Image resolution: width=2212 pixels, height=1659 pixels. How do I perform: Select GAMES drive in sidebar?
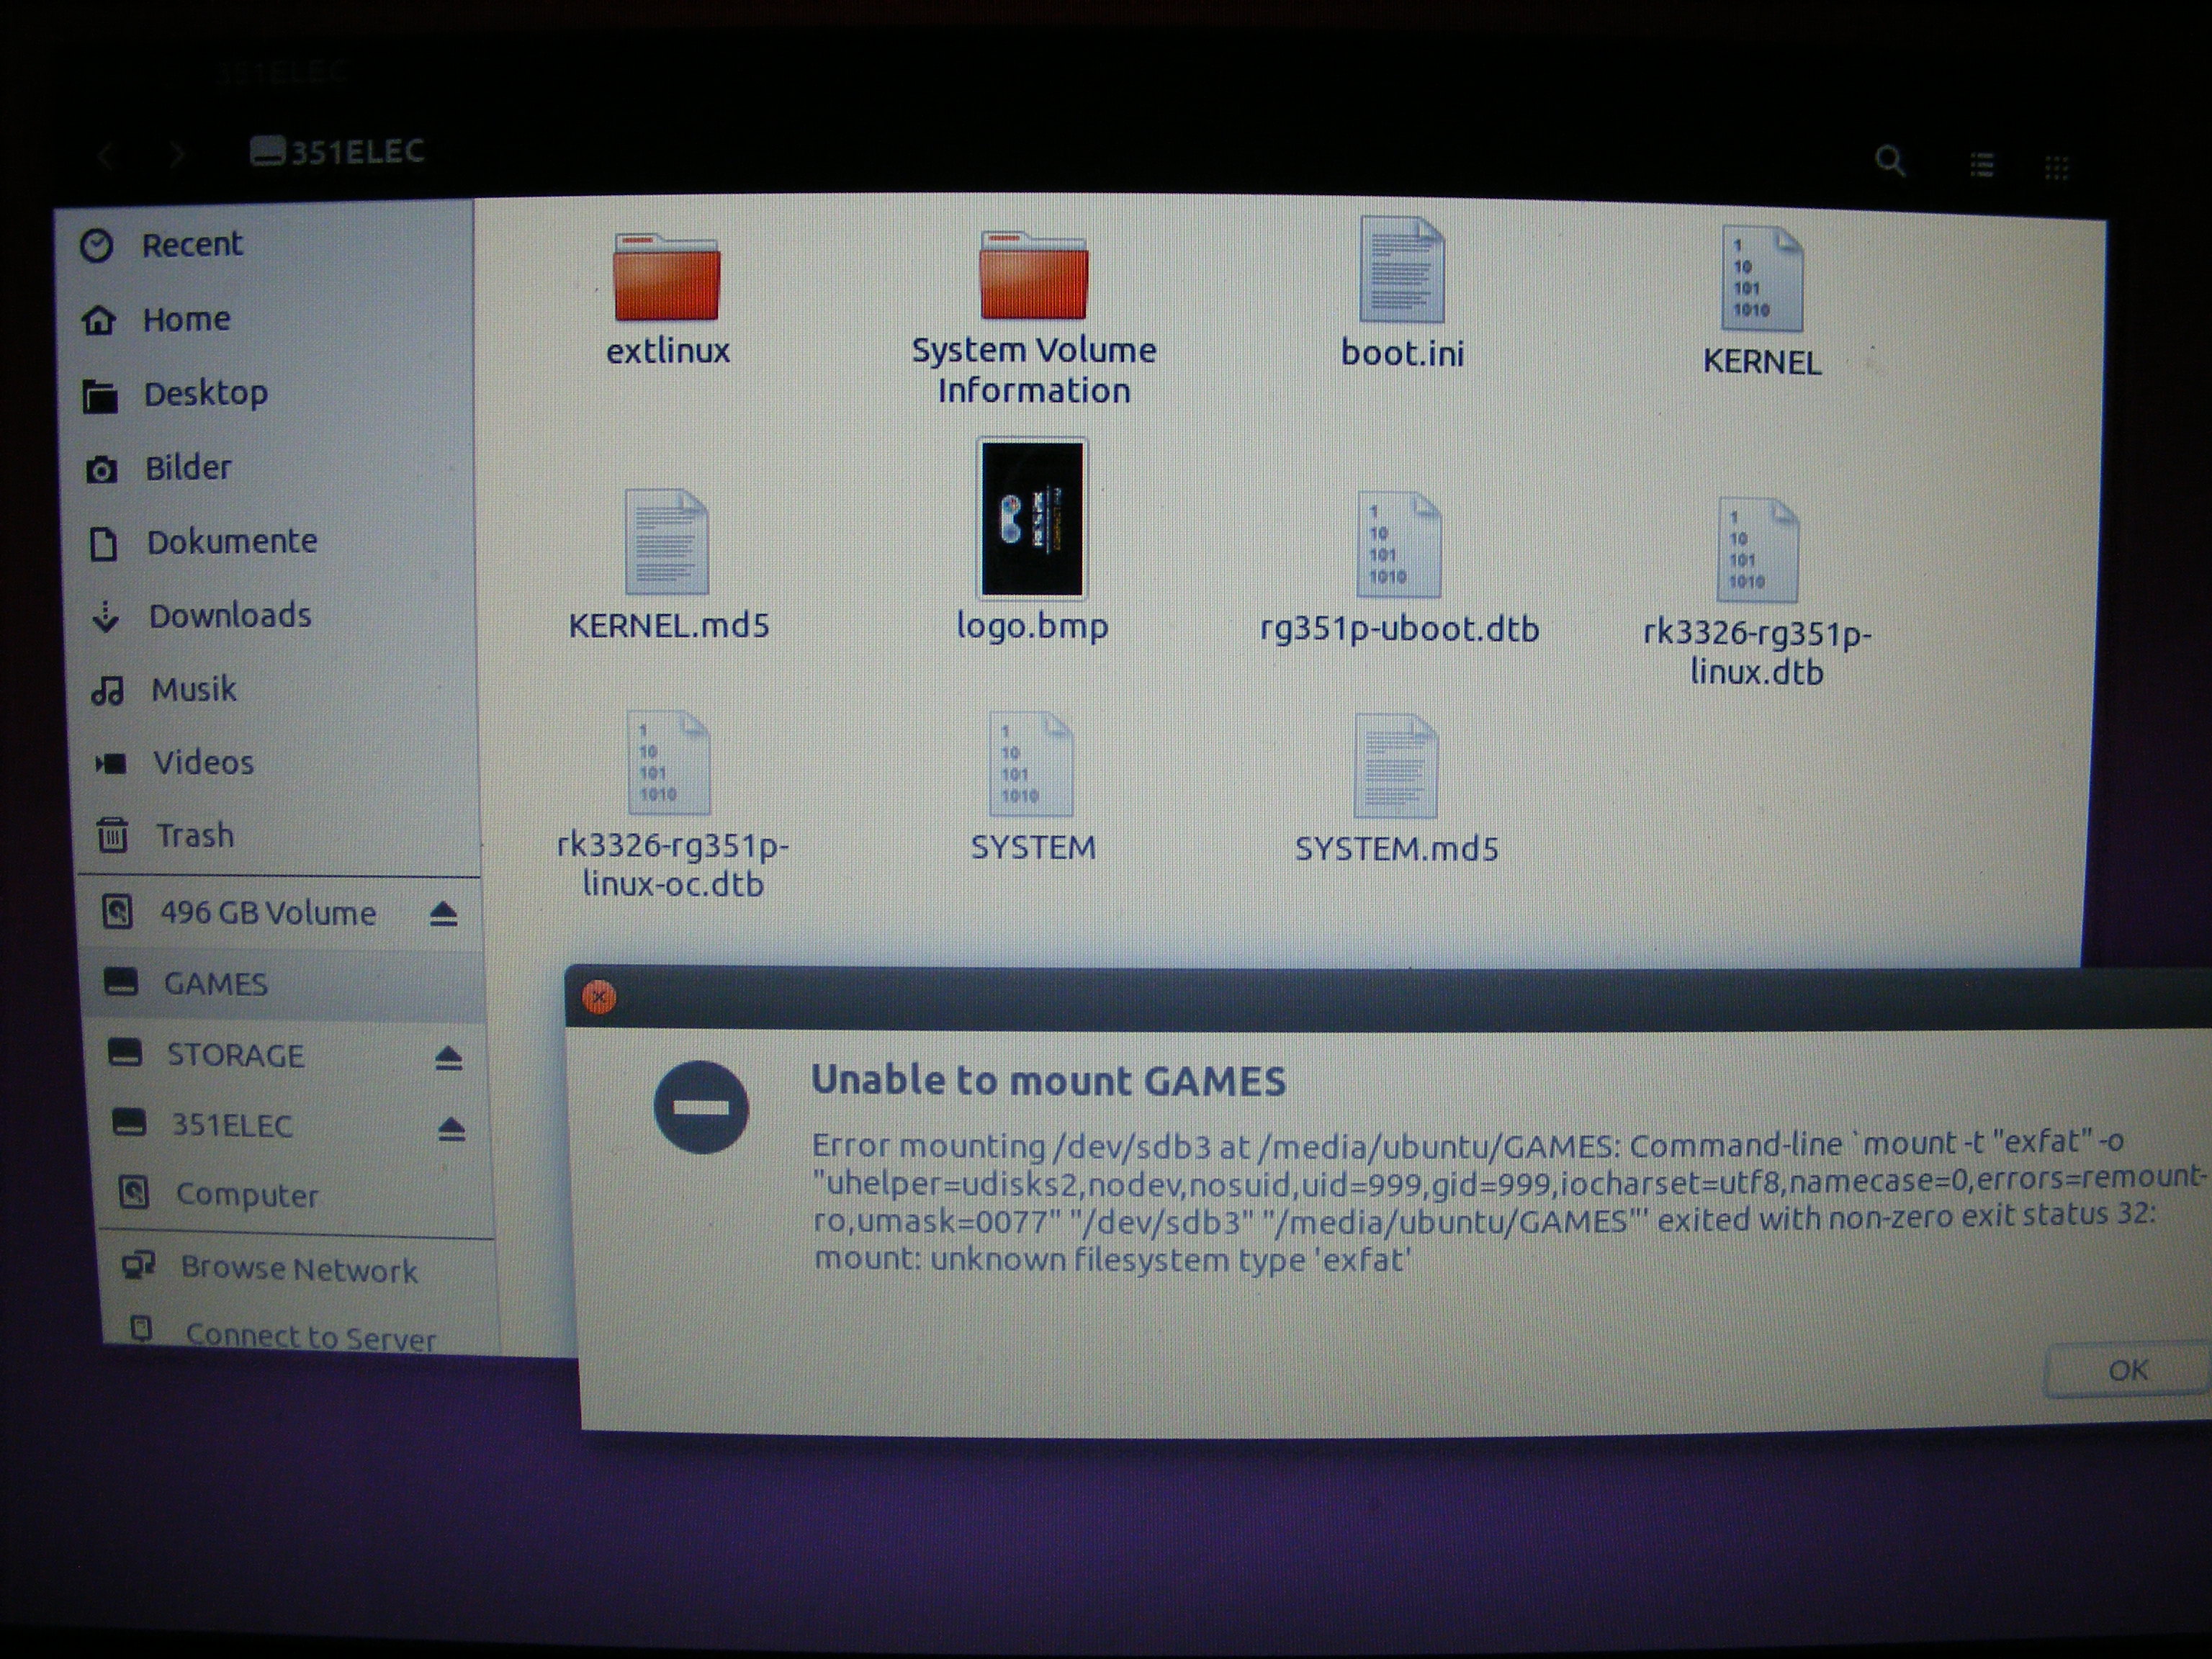pos(215,984)
